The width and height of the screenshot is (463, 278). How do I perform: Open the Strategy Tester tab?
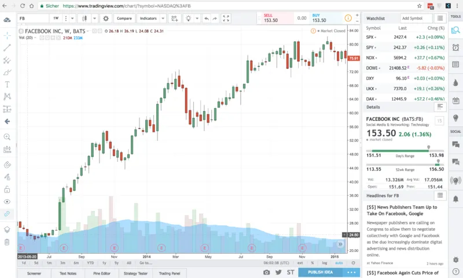click(135, 273)
